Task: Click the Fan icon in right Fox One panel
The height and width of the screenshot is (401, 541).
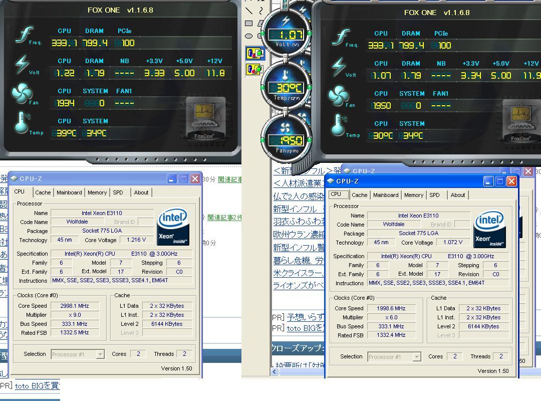Action: tap(338, 96)
